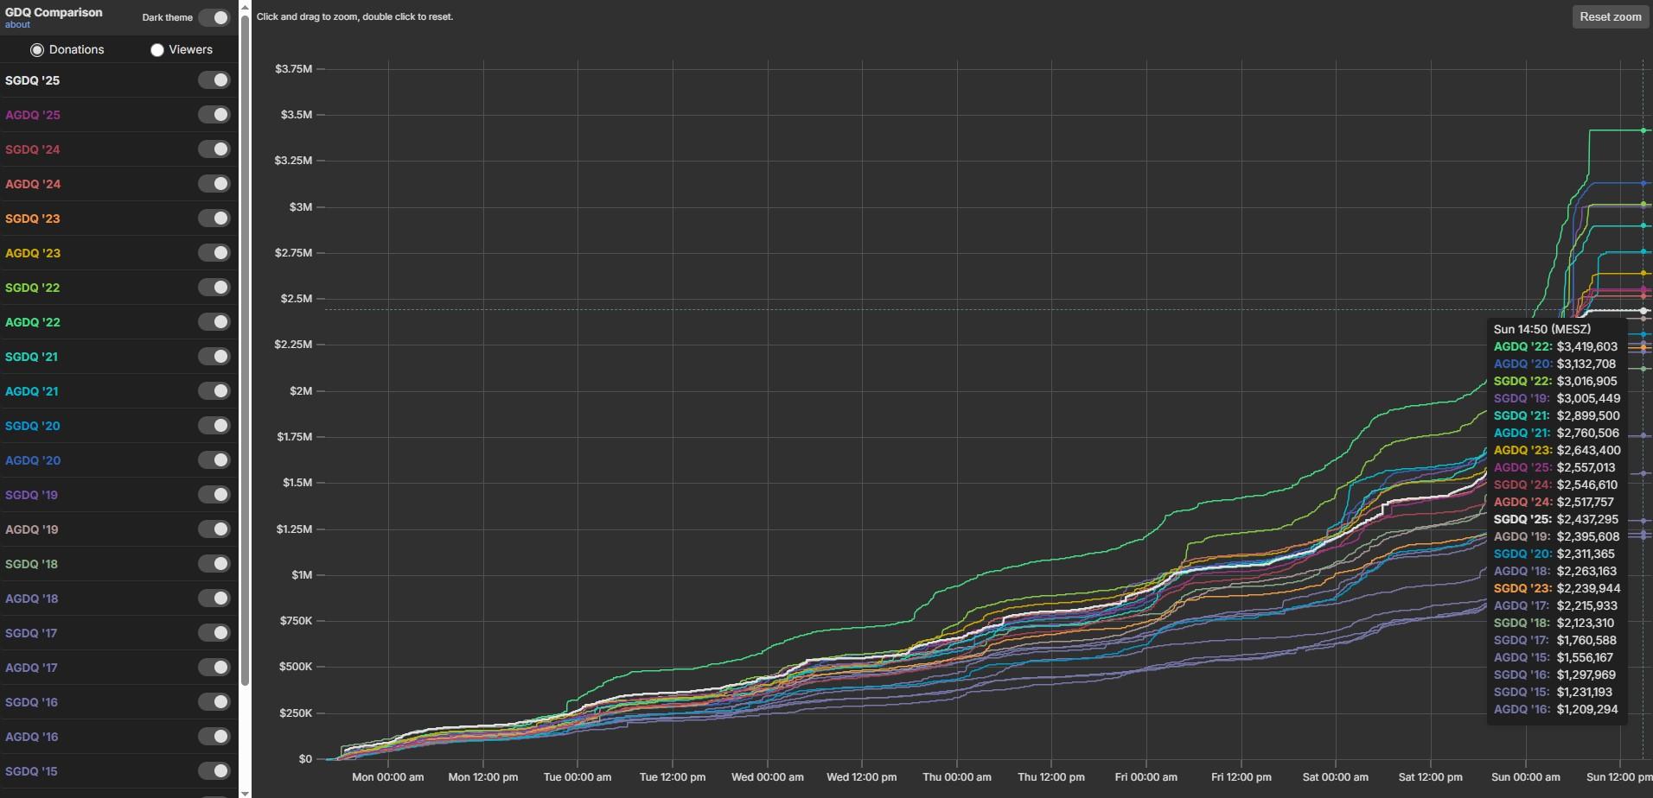Click AGDQ '20 $3,132,708 tooltip entry
The height and width of the screenshot is (798, 1653).
coord(1555,364)
